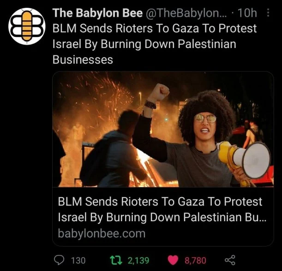Click the display name The Babylon Bee
282x271 pixels.
(98, 13)
